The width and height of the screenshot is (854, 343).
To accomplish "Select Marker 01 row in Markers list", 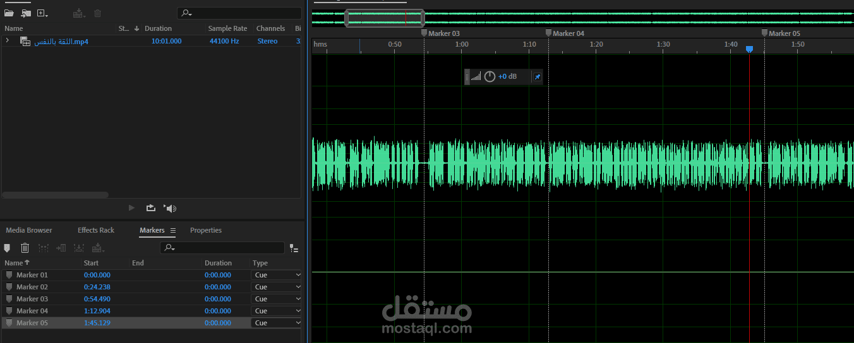I will 152,275.
